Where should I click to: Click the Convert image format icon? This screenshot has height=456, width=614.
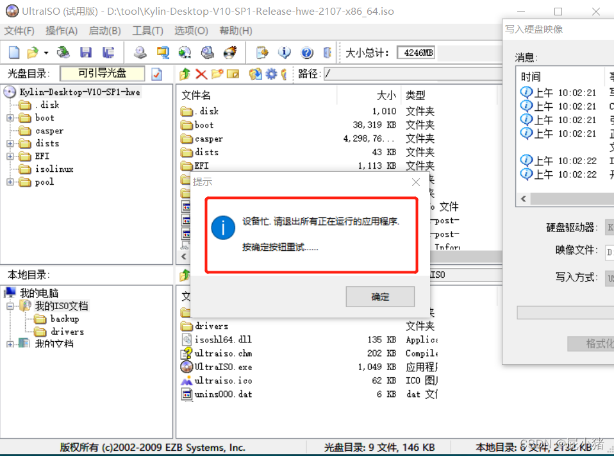click(x=163, y=53)
